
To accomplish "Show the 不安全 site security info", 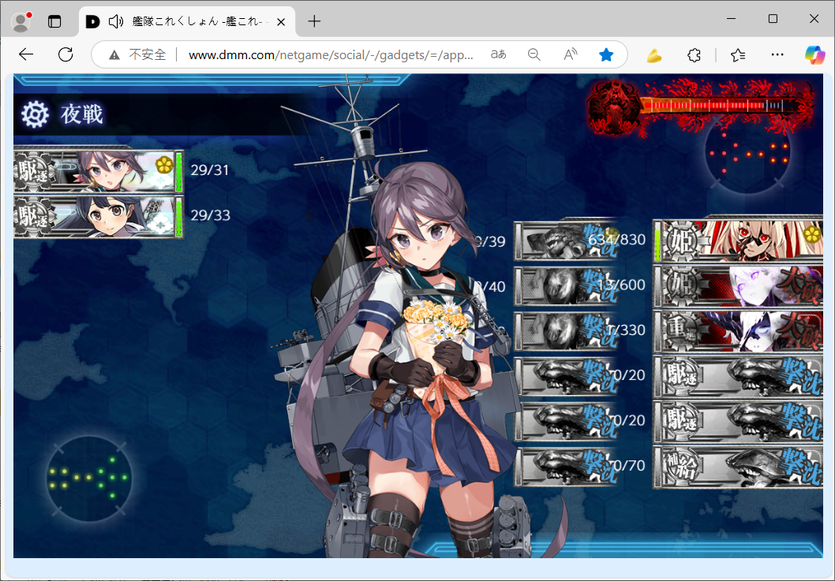I will pyautogui.click(x=138, y=54).
